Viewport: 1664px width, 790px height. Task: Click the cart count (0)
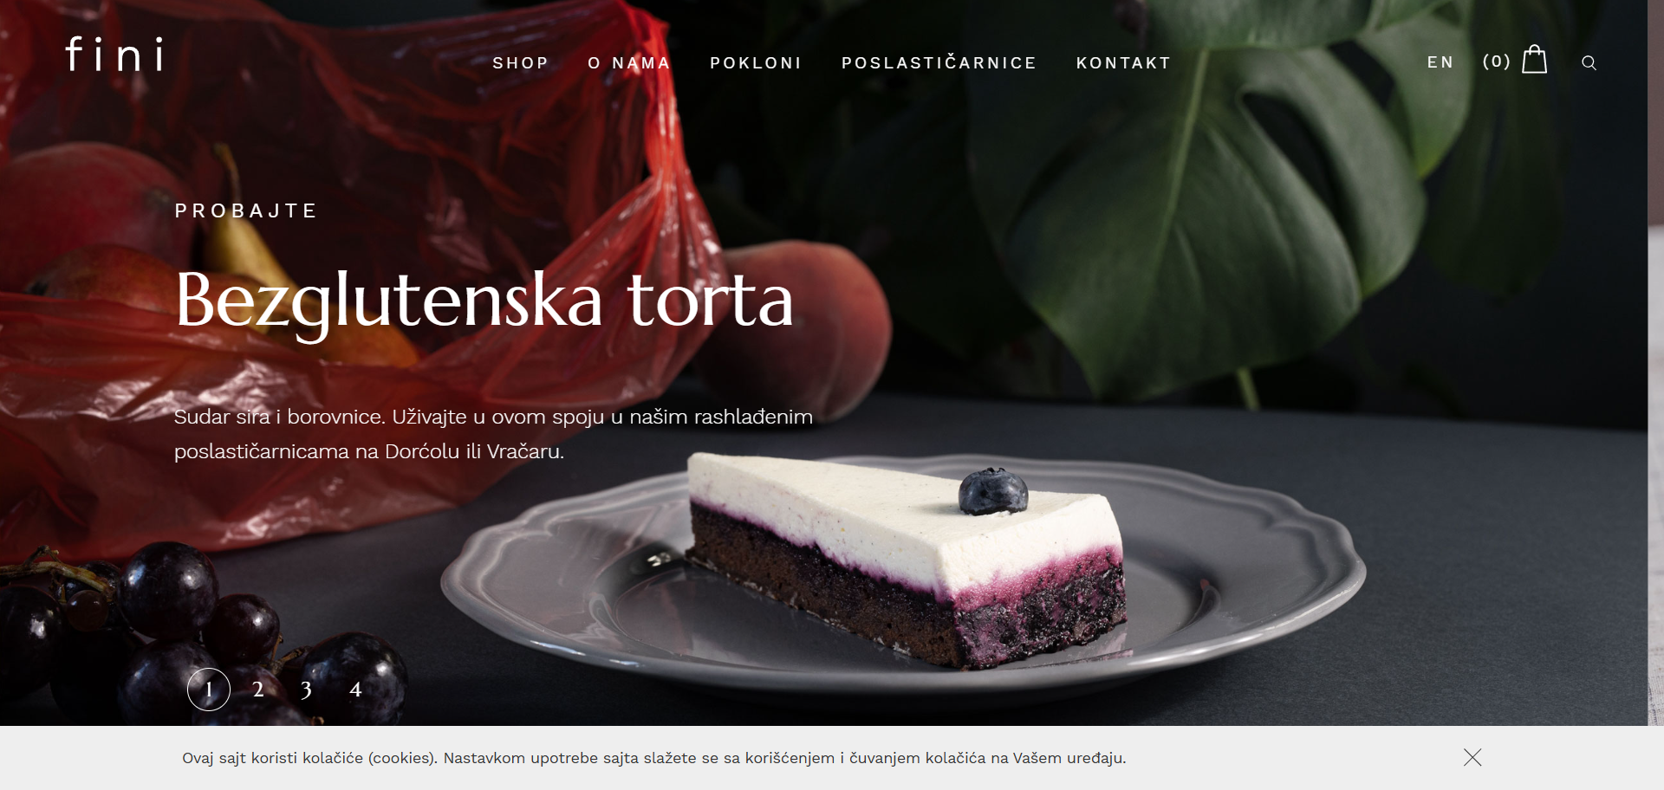1497,62
